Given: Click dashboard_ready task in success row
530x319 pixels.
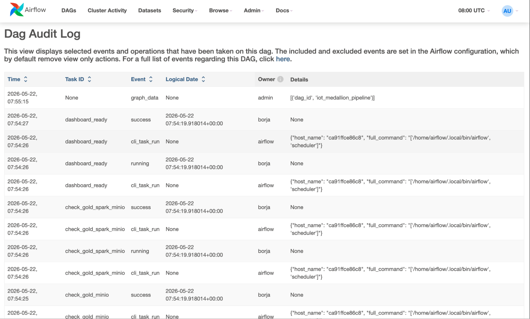Looking at the screenshot, I should coord(86,120).
